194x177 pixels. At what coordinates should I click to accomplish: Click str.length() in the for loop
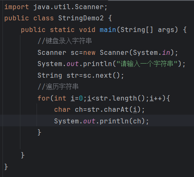pos(120,98)
